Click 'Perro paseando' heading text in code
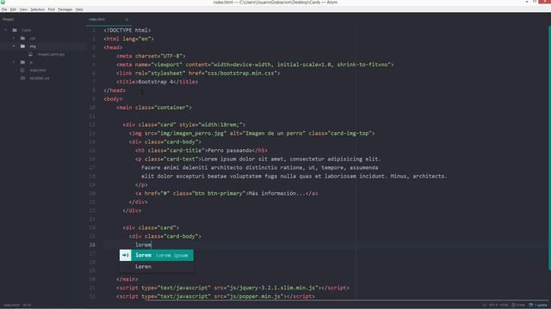This screenshot has height=309, width=551. click(x=230, y=150)
